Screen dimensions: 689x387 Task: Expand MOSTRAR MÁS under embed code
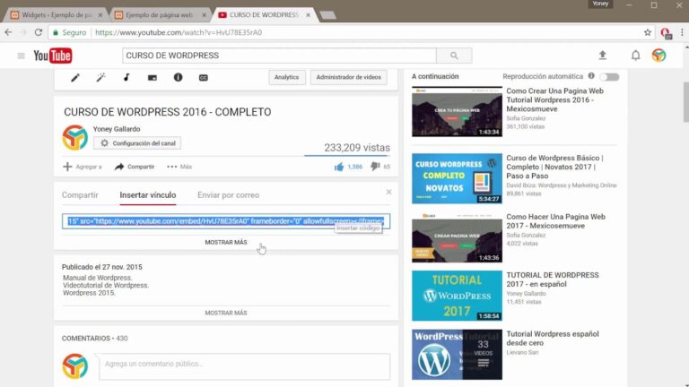pyautogui.click(x=226, y=242)
